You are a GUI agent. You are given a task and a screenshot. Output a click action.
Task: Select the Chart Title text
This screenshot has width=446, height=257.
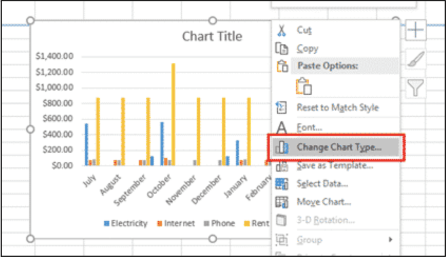click(x=212, y=36)
